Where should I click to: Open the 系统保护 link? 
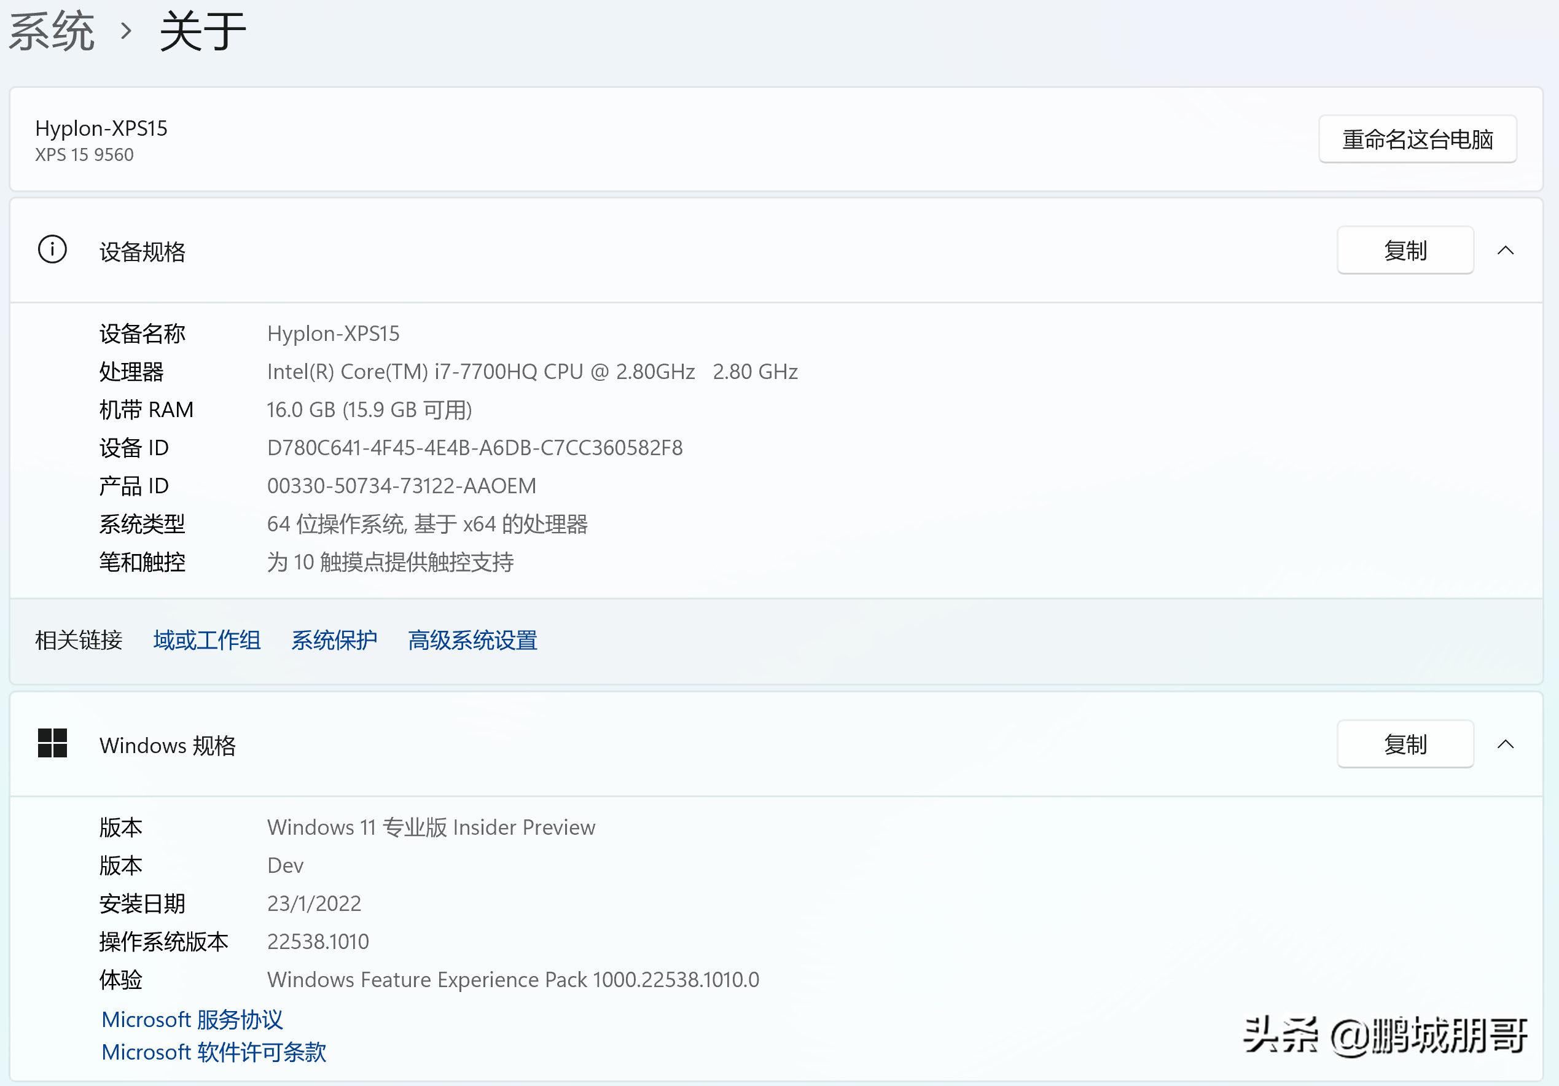(x=335, y=640)
